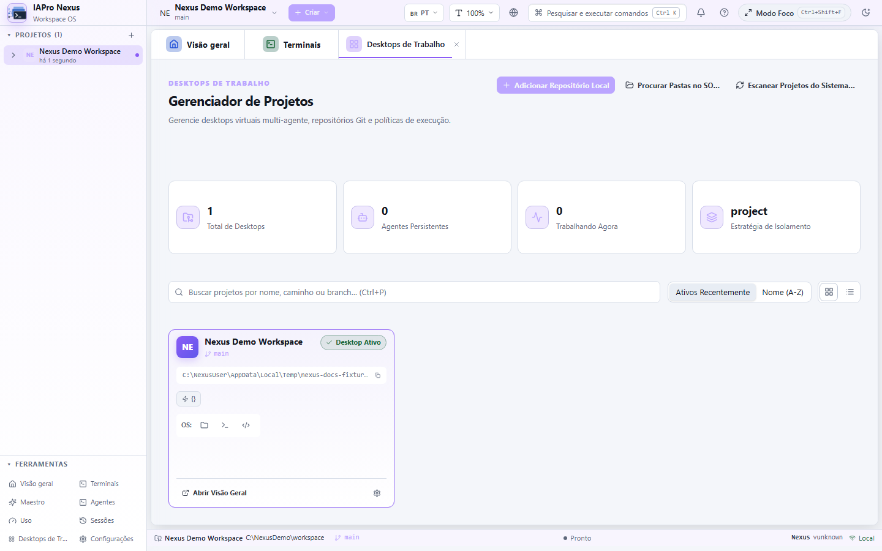Switch to grid view layout
Image resolution: width=882 pixels, height=551 pixels.
829,292
